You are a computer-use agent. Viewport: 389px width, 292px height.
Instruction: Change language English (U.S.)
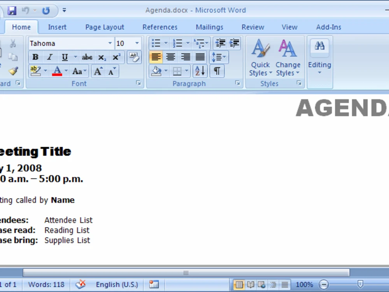click(117, 285)
